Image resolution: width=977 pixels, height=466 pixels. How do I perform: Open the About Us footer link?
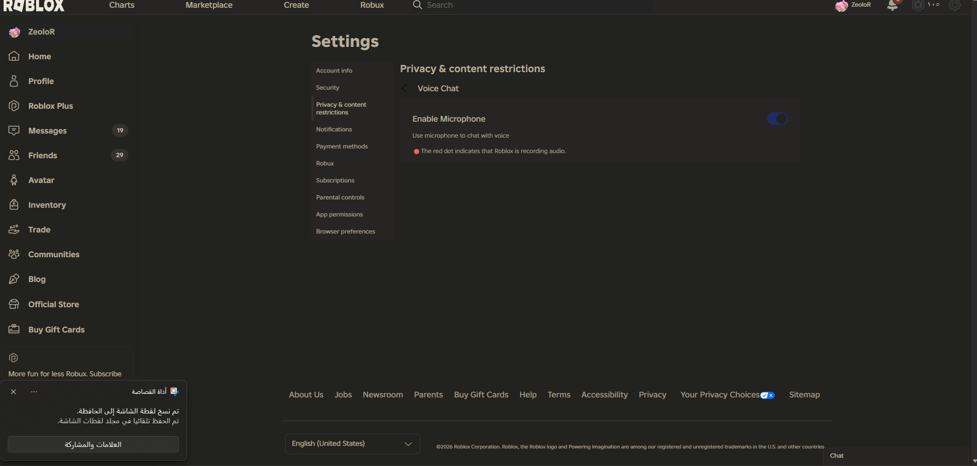[306, 395]
